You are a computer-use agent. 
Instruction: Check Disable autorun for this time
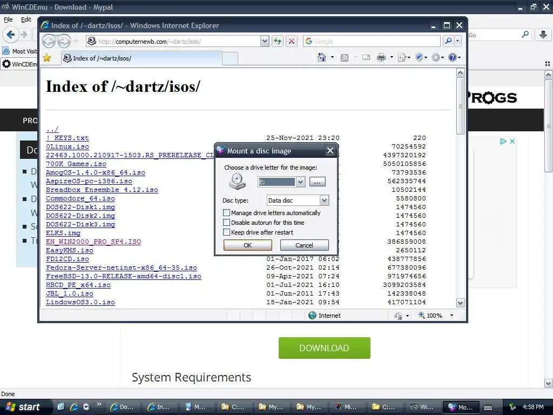pos(226,223)
